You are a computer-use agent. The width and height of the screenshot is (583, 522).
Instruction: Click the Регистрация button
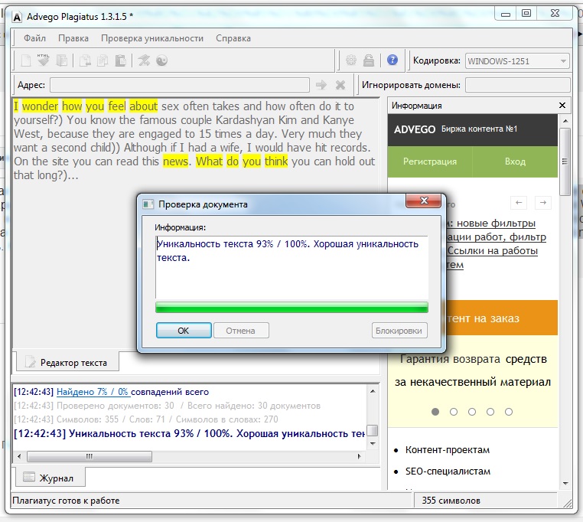pyautogui.click(x=430, y=161)
